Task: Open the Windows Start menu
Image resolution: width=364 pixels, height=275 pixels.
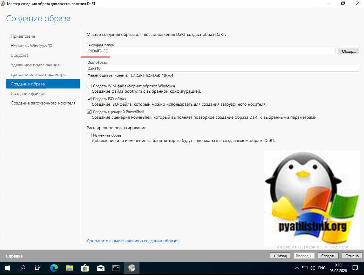Action: tap(7, 268)
